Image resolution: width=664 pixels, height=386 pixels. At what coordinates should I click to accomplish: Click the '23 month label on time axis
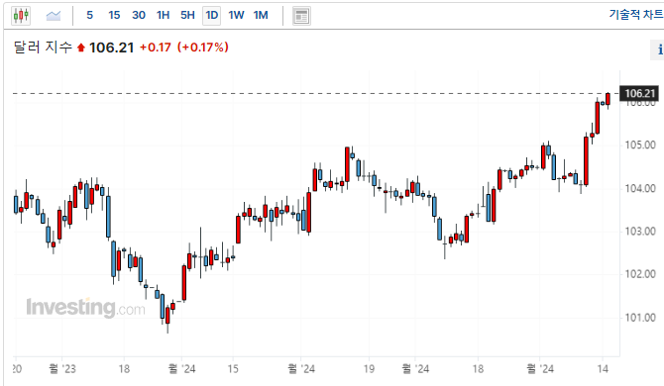click(62, 369)
